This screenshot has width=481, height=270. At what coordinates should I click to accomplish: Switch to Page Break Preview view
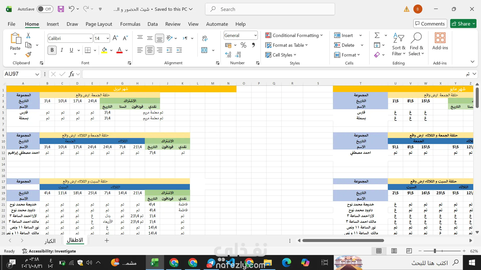click(409, 251)
